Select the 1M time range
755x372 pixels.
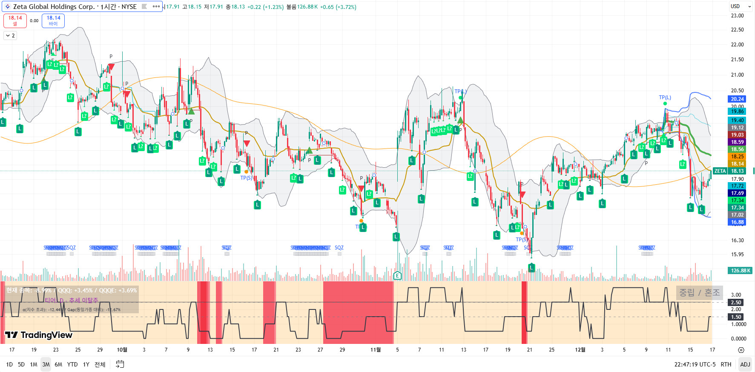point(34,364)
